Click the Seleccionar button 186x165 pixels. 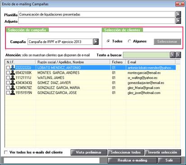(x=167, y=42)
